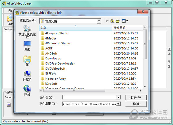Click the Add files icon in main toolbar
Screen dimensions: 173x125
click(10, 18)
